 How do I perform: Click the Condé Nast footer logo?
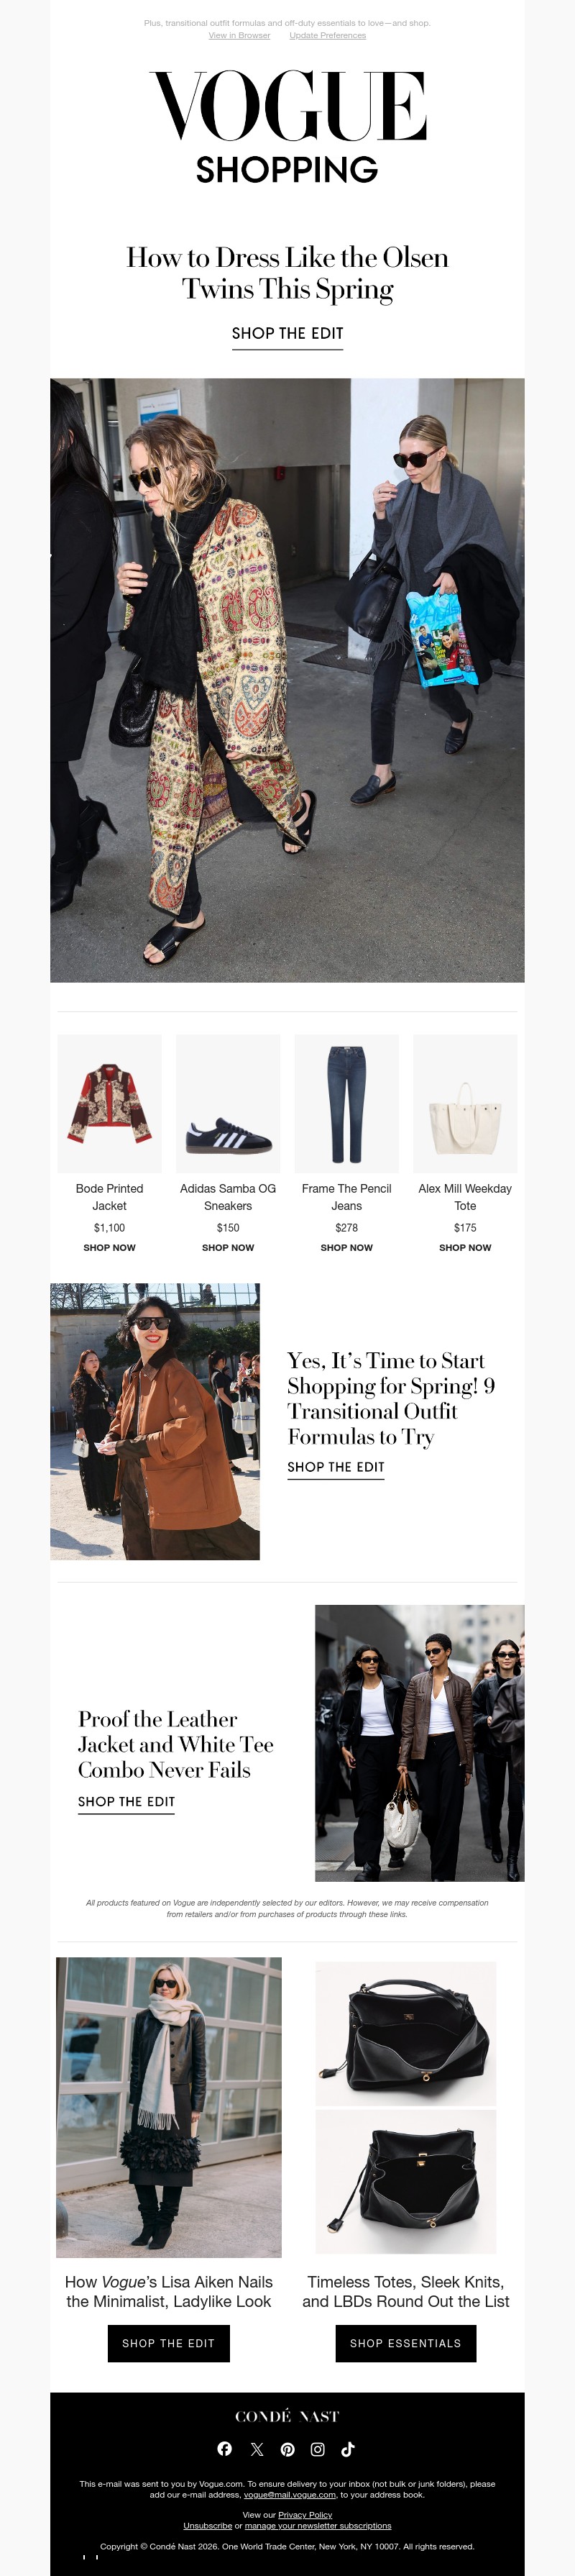pos(287,2416)
